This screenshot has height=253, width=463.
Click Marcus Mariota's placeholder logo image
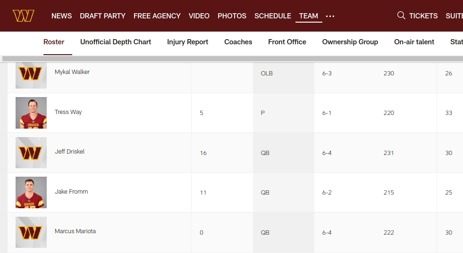(31, 232)
